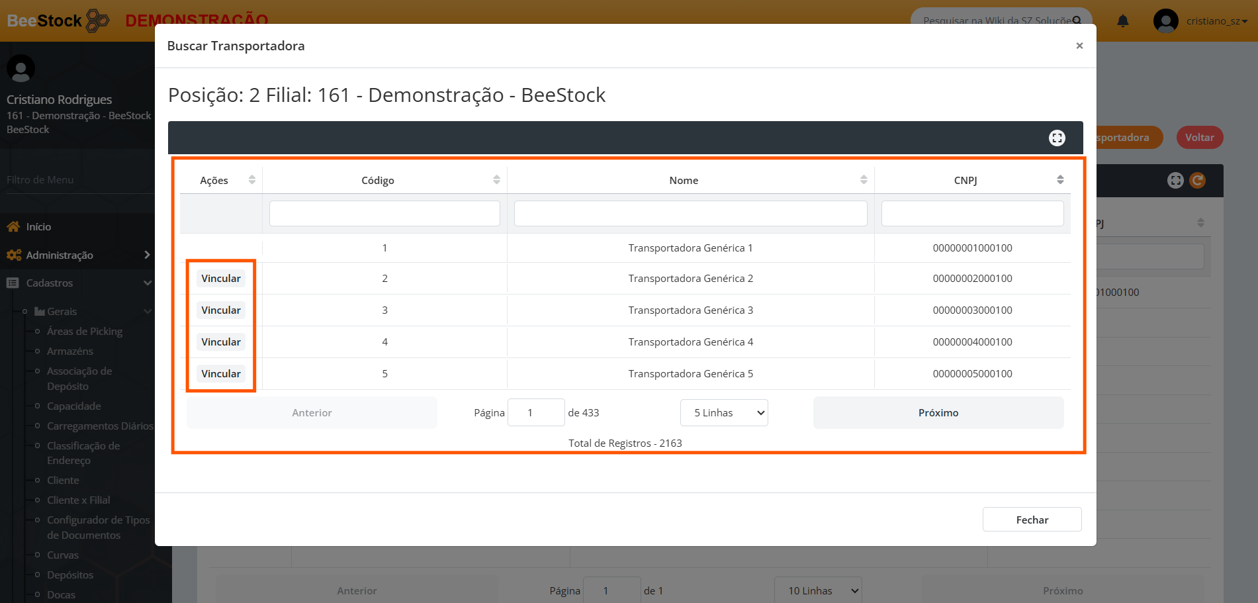Open the 5 Linhas rows-per-page dropdown
1258x603 pixels.
point(724,413)
